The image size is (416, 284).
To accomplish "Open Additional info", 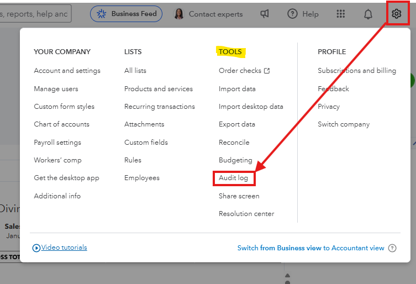I will (57, 196).
